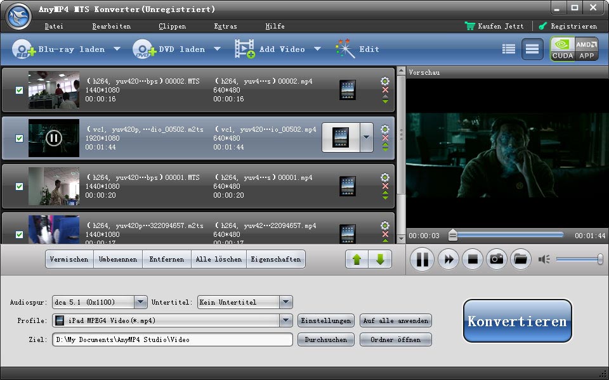
Task: Stop the preview playback
Action: click(473, 259)
